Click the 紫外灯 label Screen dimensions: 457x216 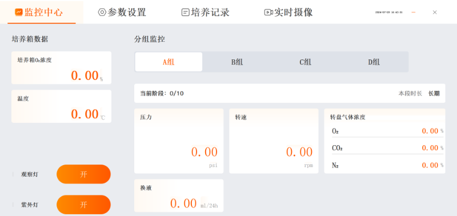(30, 205)
